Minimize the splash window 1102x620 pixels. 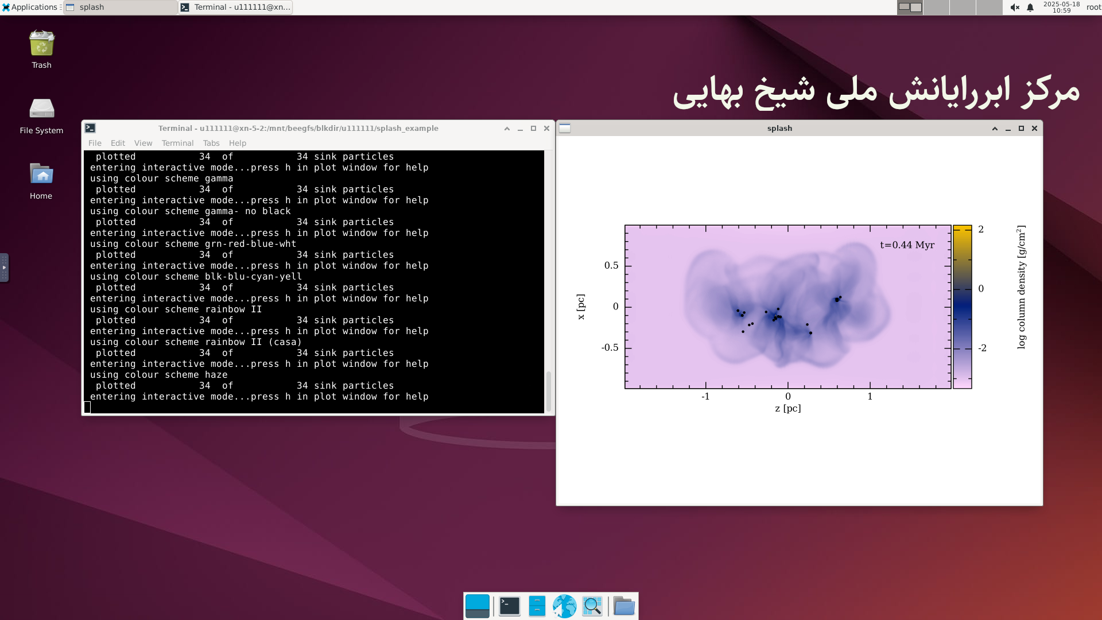[1008, 129]
